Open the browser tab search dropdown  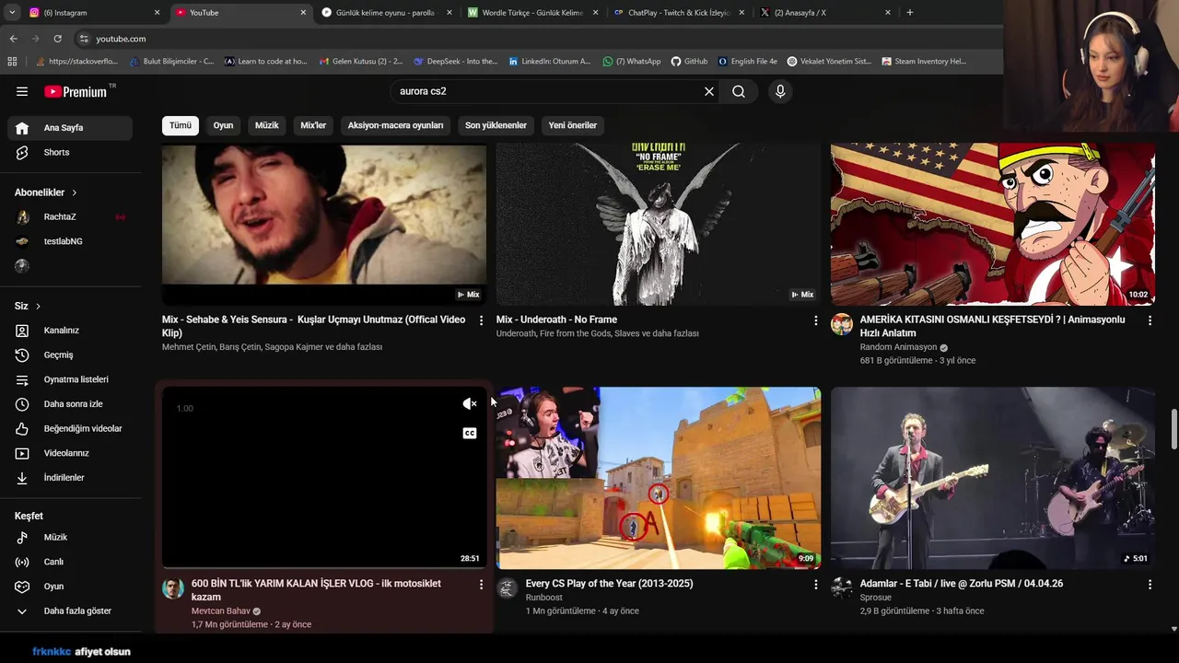point(12,12)
